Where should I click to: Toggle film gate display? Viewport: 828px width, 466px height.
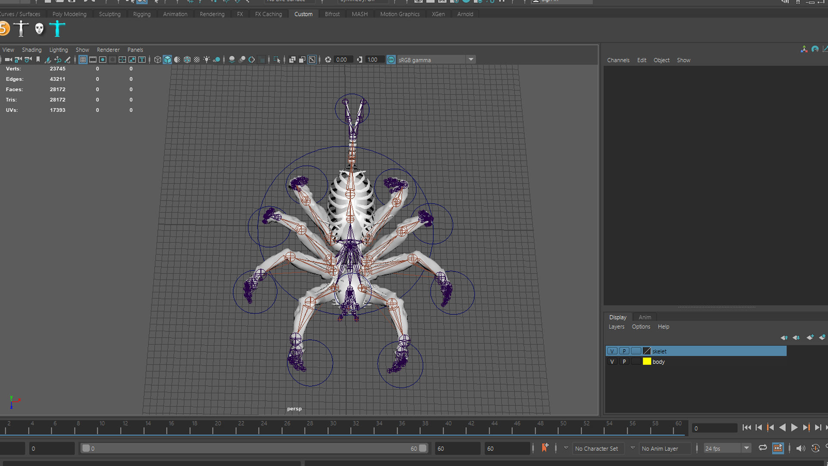(x=93, y=60)
